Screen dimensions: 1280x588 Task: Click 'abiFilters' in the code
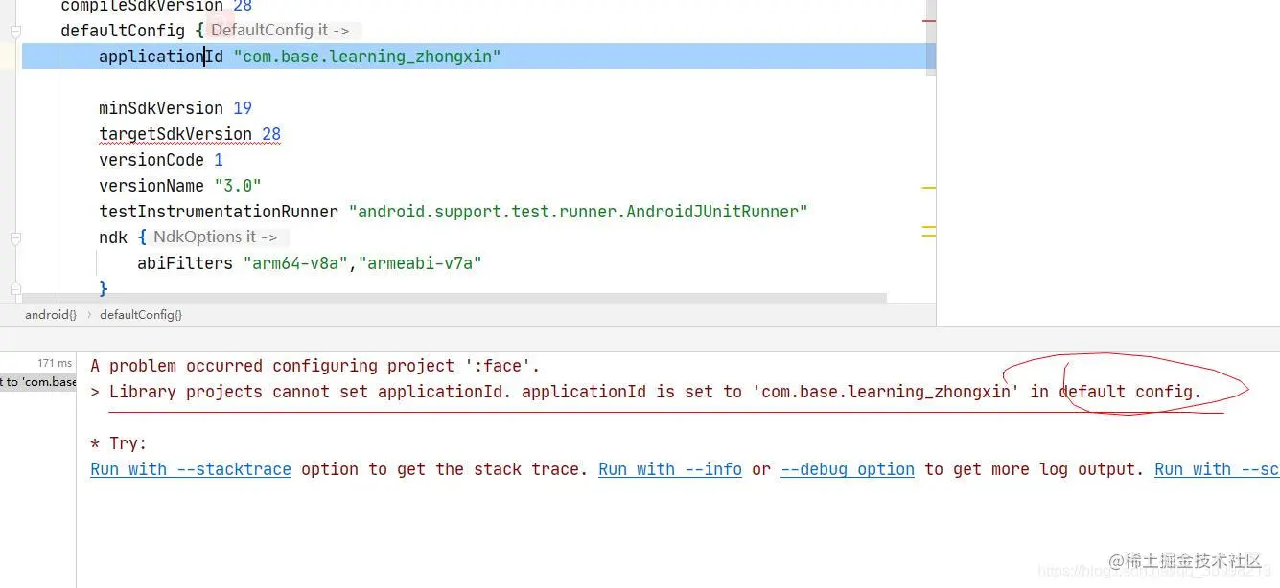pyautogui.click(x=185, y=263)
